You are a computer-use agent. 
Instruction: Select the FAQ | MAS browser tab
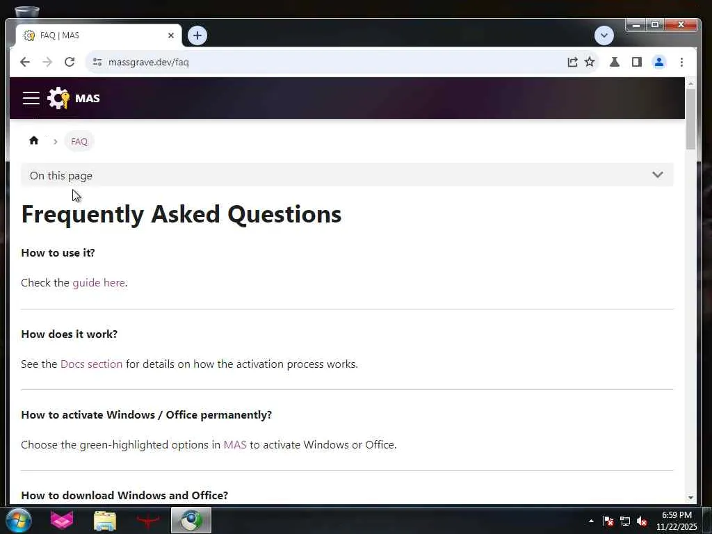[99, 35]
